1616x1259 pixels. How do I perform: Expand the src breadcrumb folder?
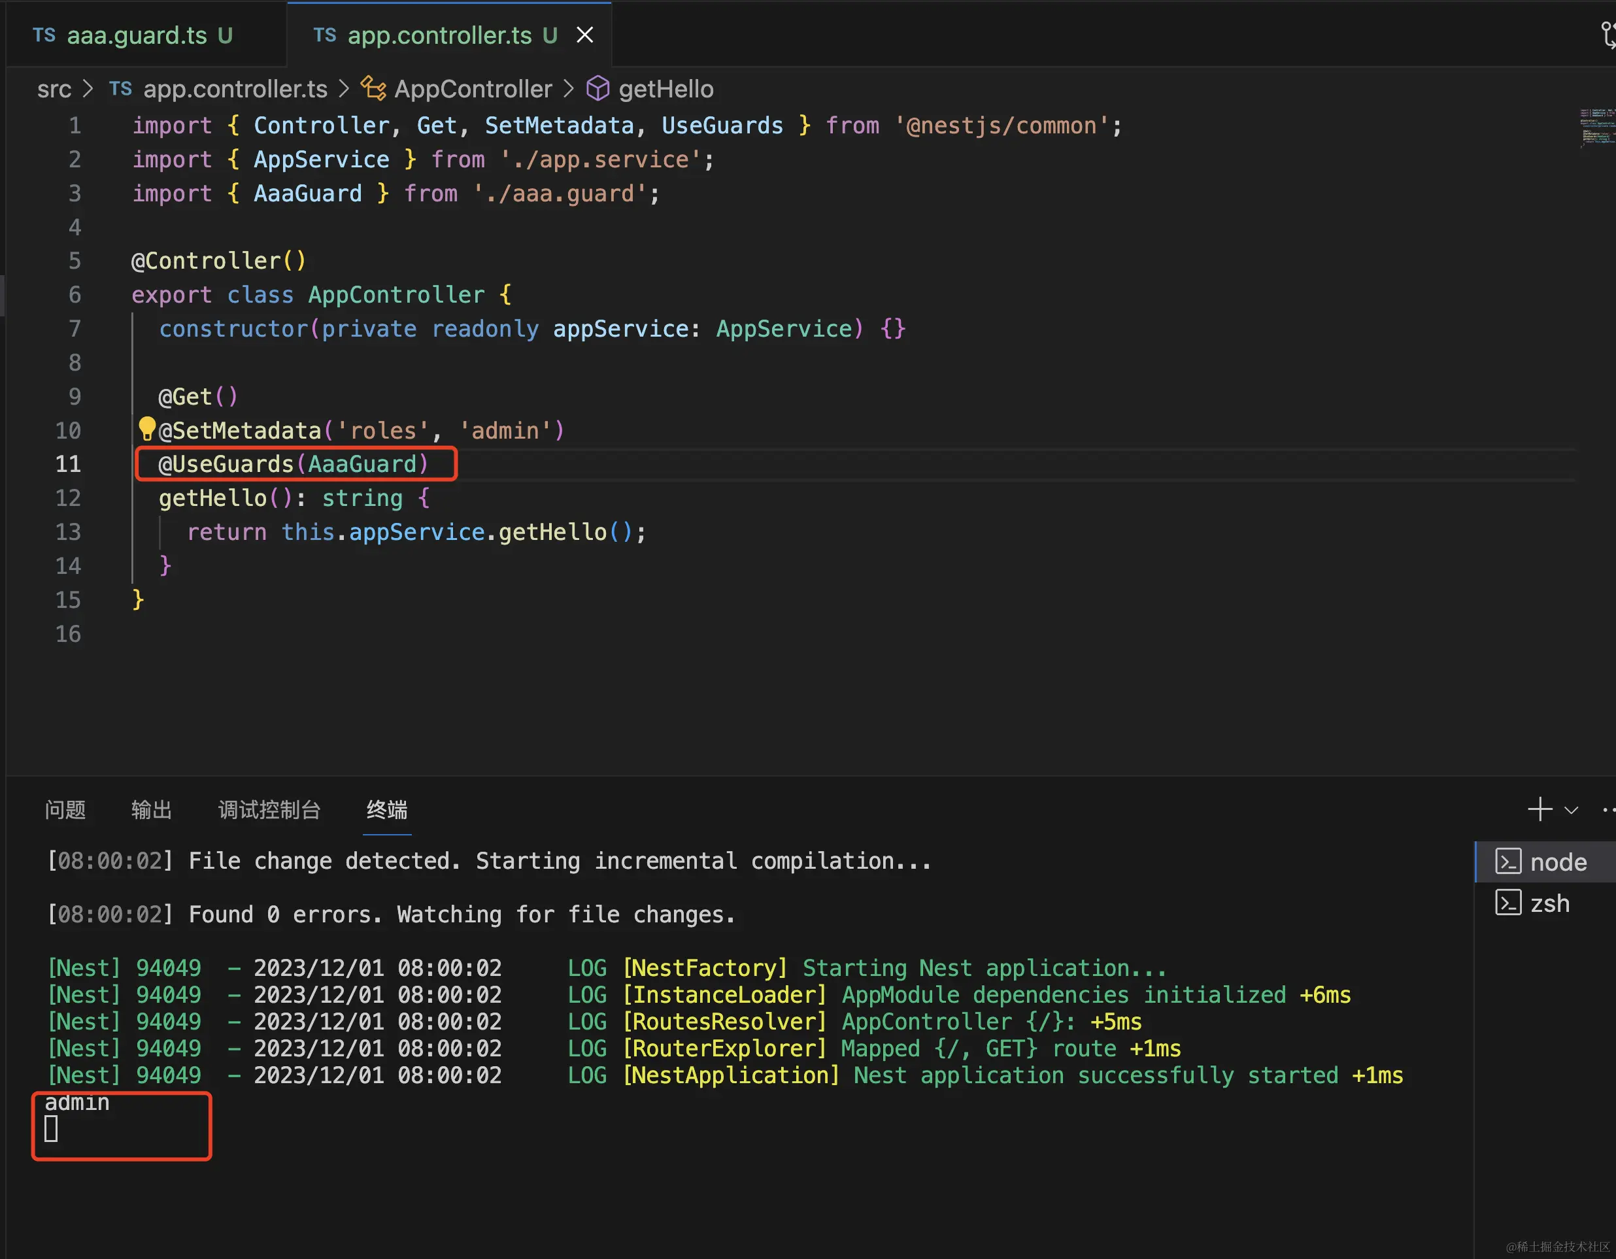[54, 89]
